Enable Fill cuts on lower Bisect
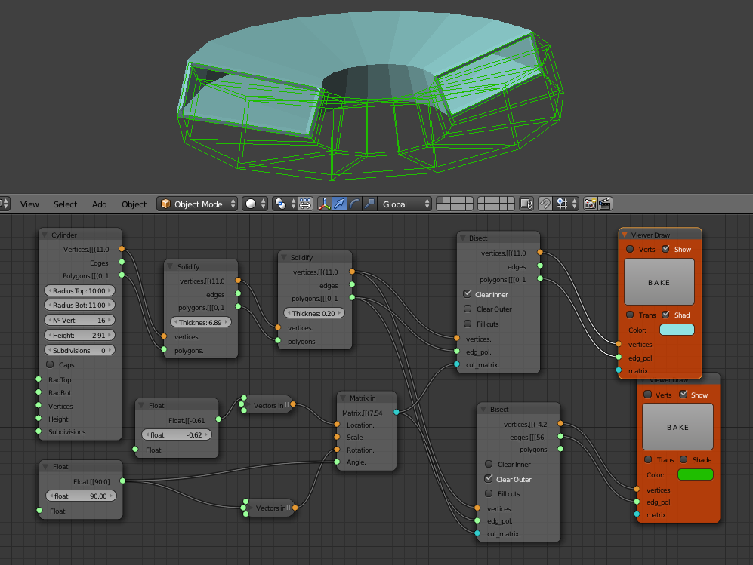The height and width of the screenshot is (565, 753). point(489,493)
